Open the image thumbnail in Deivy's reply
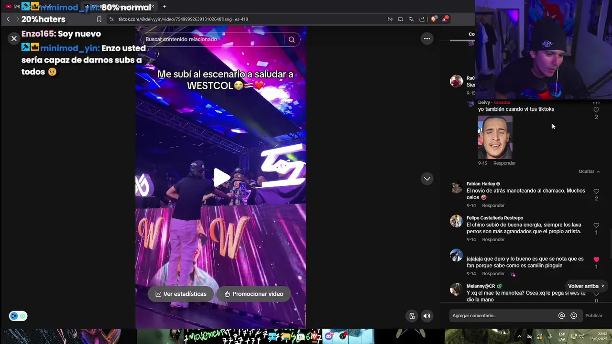612x344 pixels. 495,137
